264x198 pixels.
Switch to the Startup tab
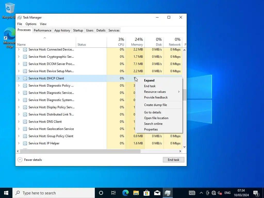[78, 30]
